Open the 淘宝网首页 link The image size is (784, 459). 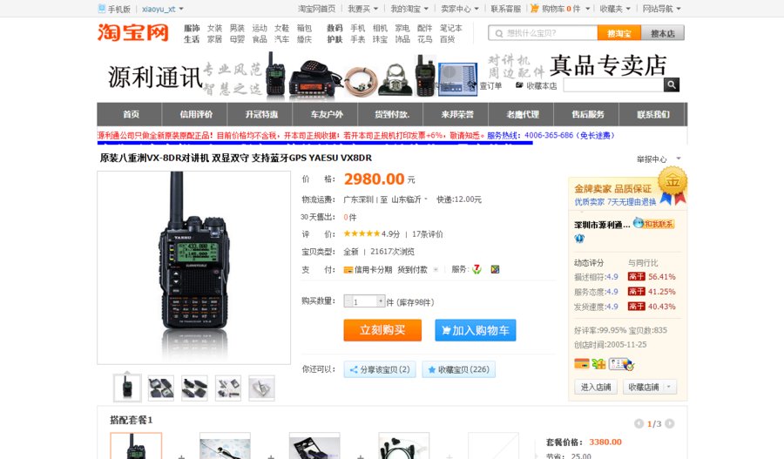point(316,9)
